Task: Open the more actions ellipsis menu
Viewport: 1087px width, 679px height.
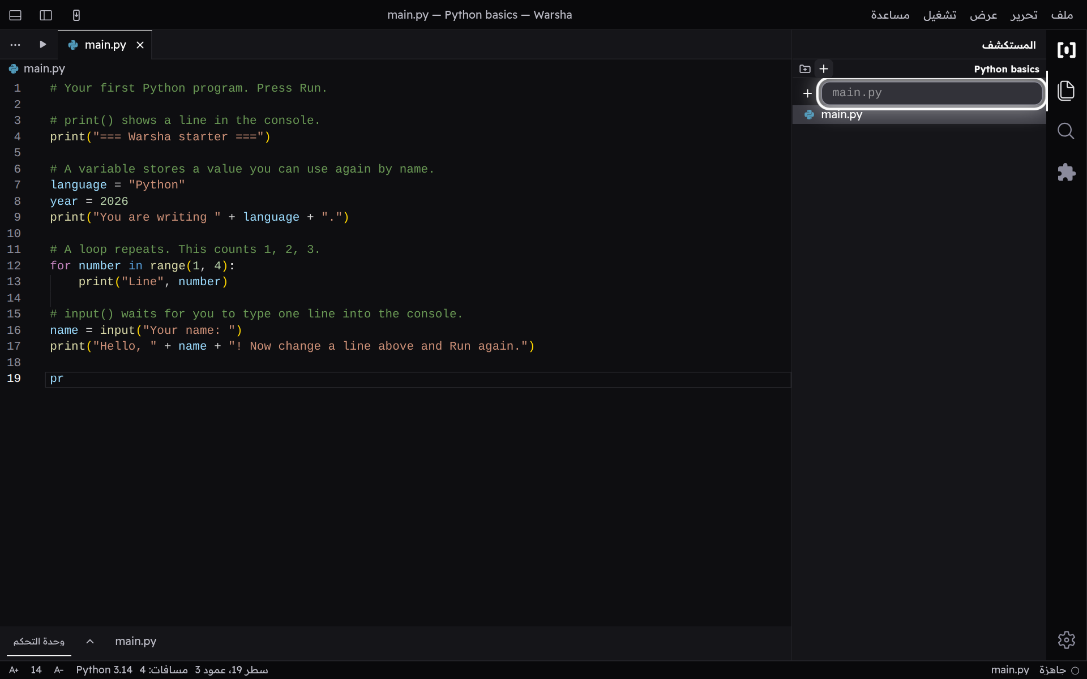Action: click(15, 45)
